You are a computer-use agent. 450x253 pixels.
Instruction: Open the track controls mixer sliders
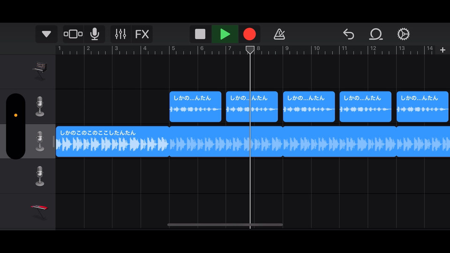coord(120,34)
